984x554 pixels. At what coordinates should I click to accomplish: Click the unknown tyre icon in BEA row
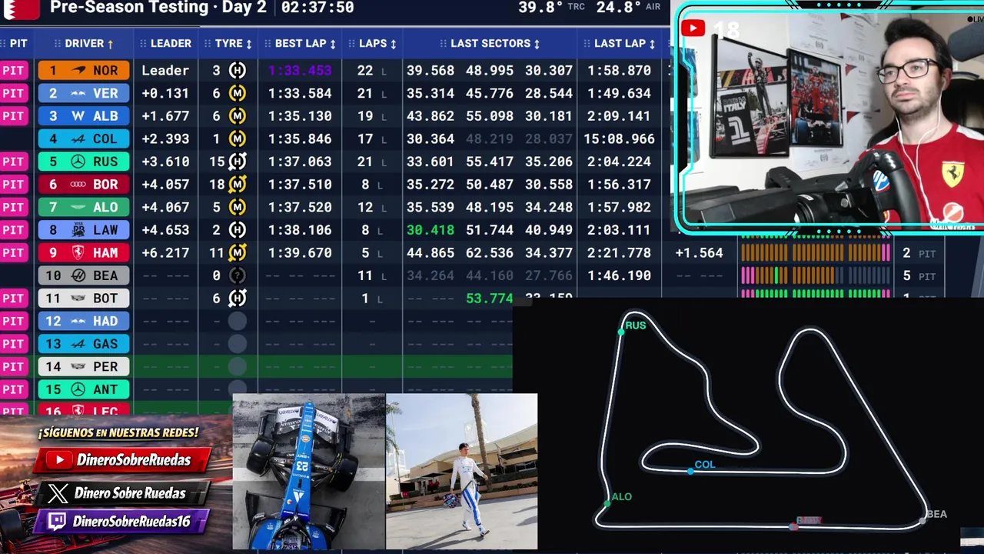click(x=238, y=275)
